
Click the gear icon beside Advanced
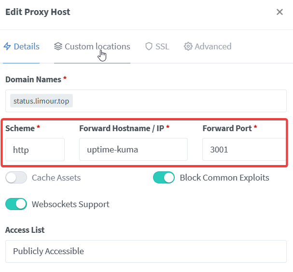188,46
